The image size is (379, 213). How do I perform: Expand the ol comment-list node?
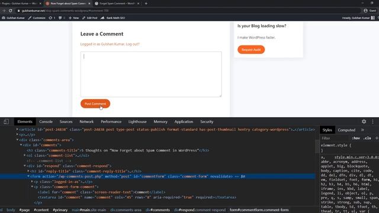(25, 156)
